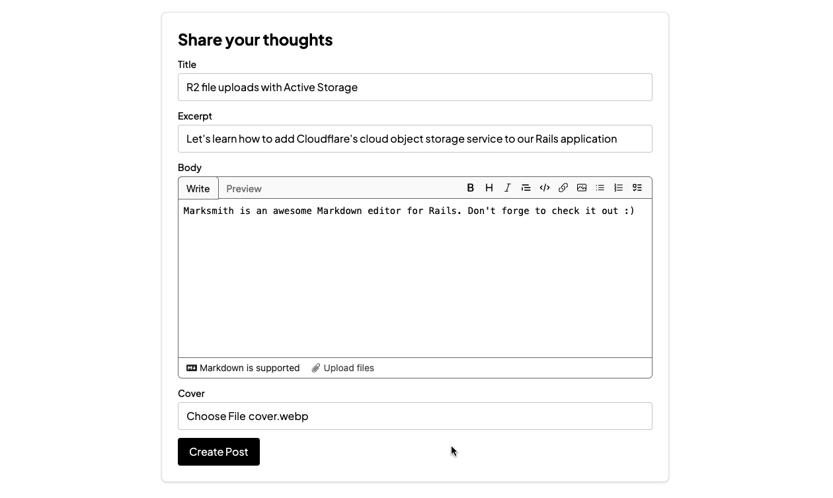Focus the Title input field

click(415, 87)
